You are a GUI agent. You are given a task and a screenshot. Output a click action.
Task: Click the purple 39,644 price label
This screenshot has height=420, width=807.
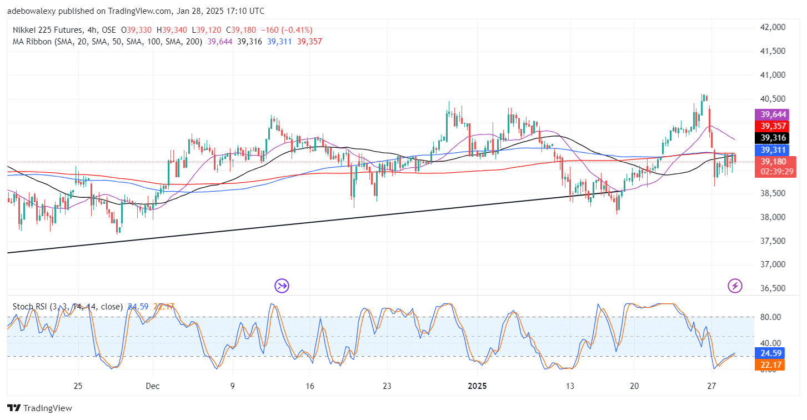(773, 114)
